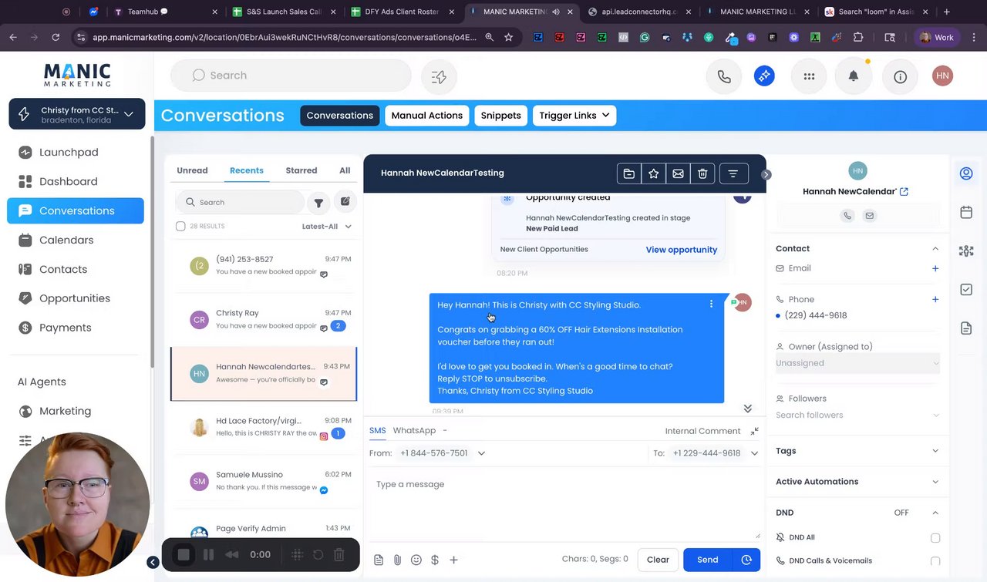Open the filter funnel icon in conversation list

click(x=318, y=203)
